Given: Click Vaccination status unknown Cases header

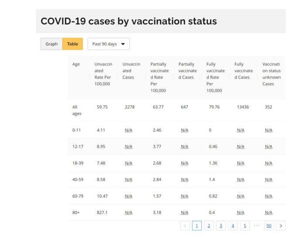Looking at the screenshot, I should (x=271, y=74).
